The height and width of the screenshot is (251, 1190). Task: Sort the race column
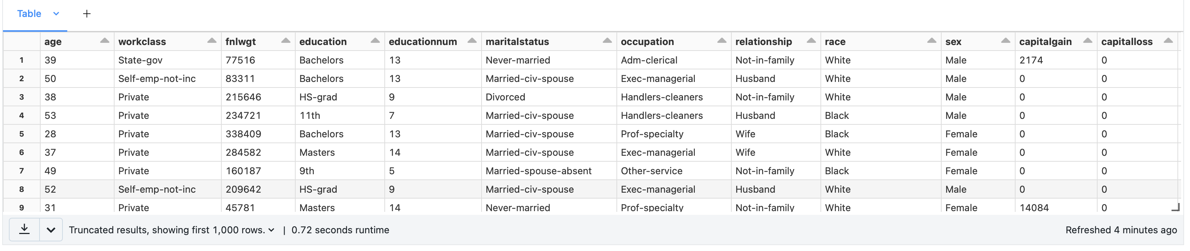click(x=931, y=41)
